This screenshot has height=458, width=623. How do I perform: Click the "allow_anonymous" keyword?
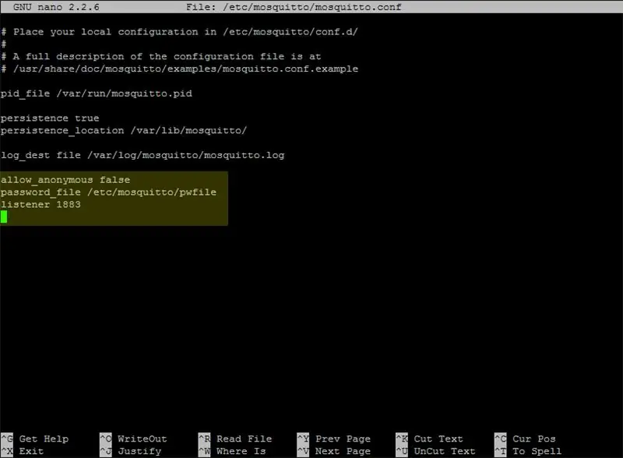[x=47, y=180]
